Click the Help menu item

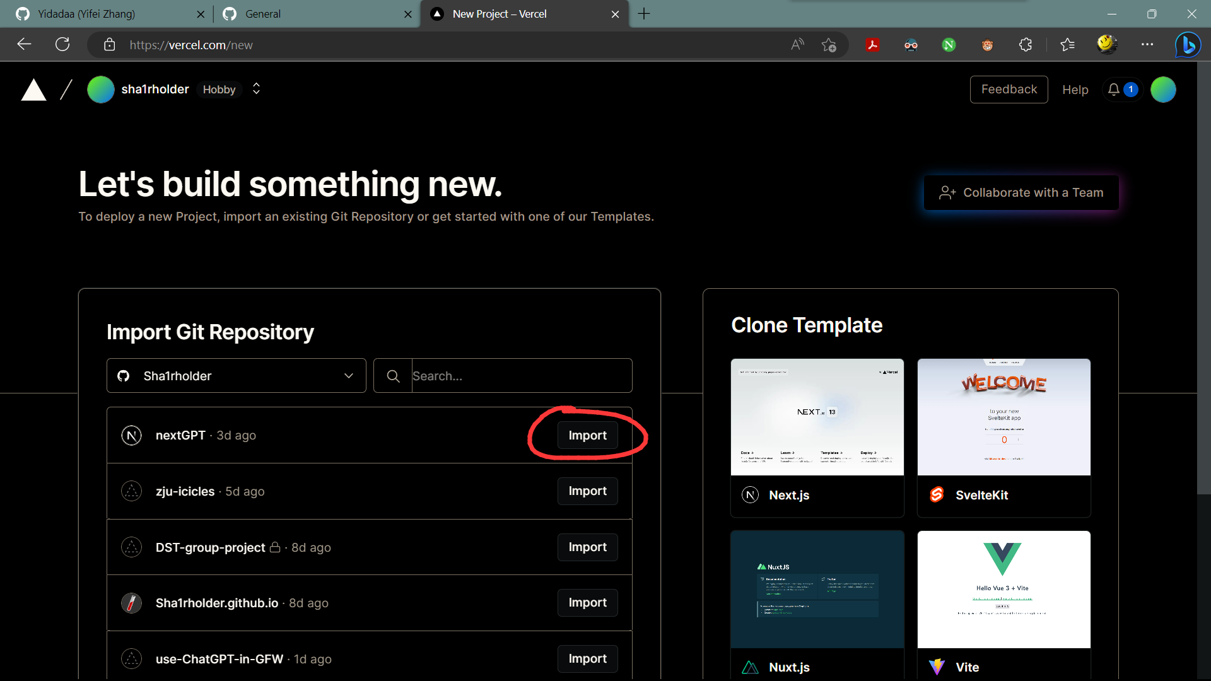coord(1076,89)
